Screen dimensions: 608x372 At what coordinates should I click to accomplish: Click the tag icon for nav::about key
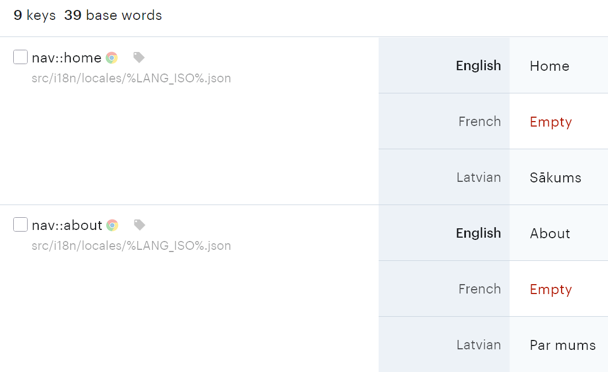point(139,225)
